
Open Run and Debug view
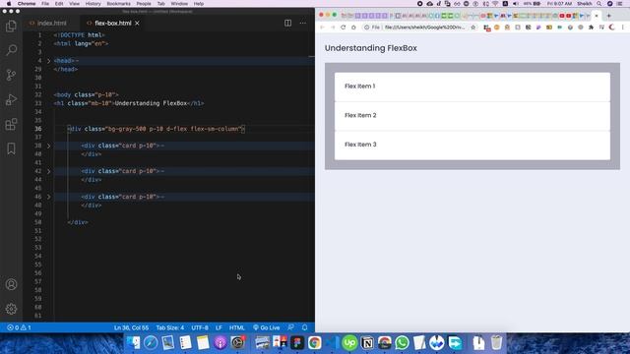(x=11, y=99)
